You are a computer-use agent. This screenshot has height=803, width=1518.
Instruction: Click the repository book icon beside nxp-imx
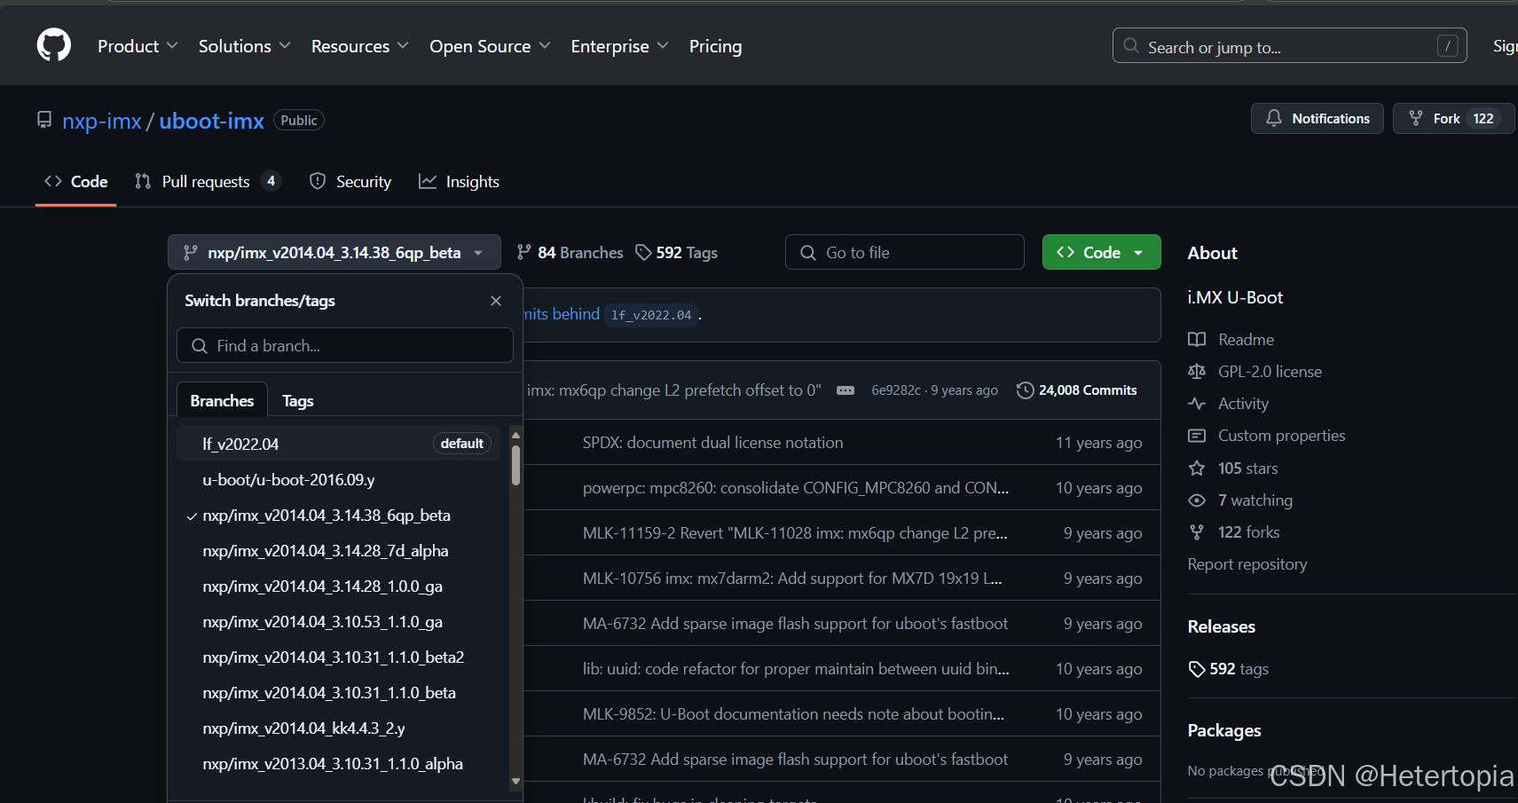43,120
